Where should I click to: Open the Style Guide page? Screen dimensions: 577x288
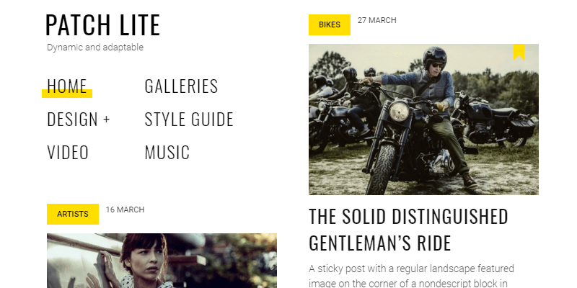[x=189, y=120]
